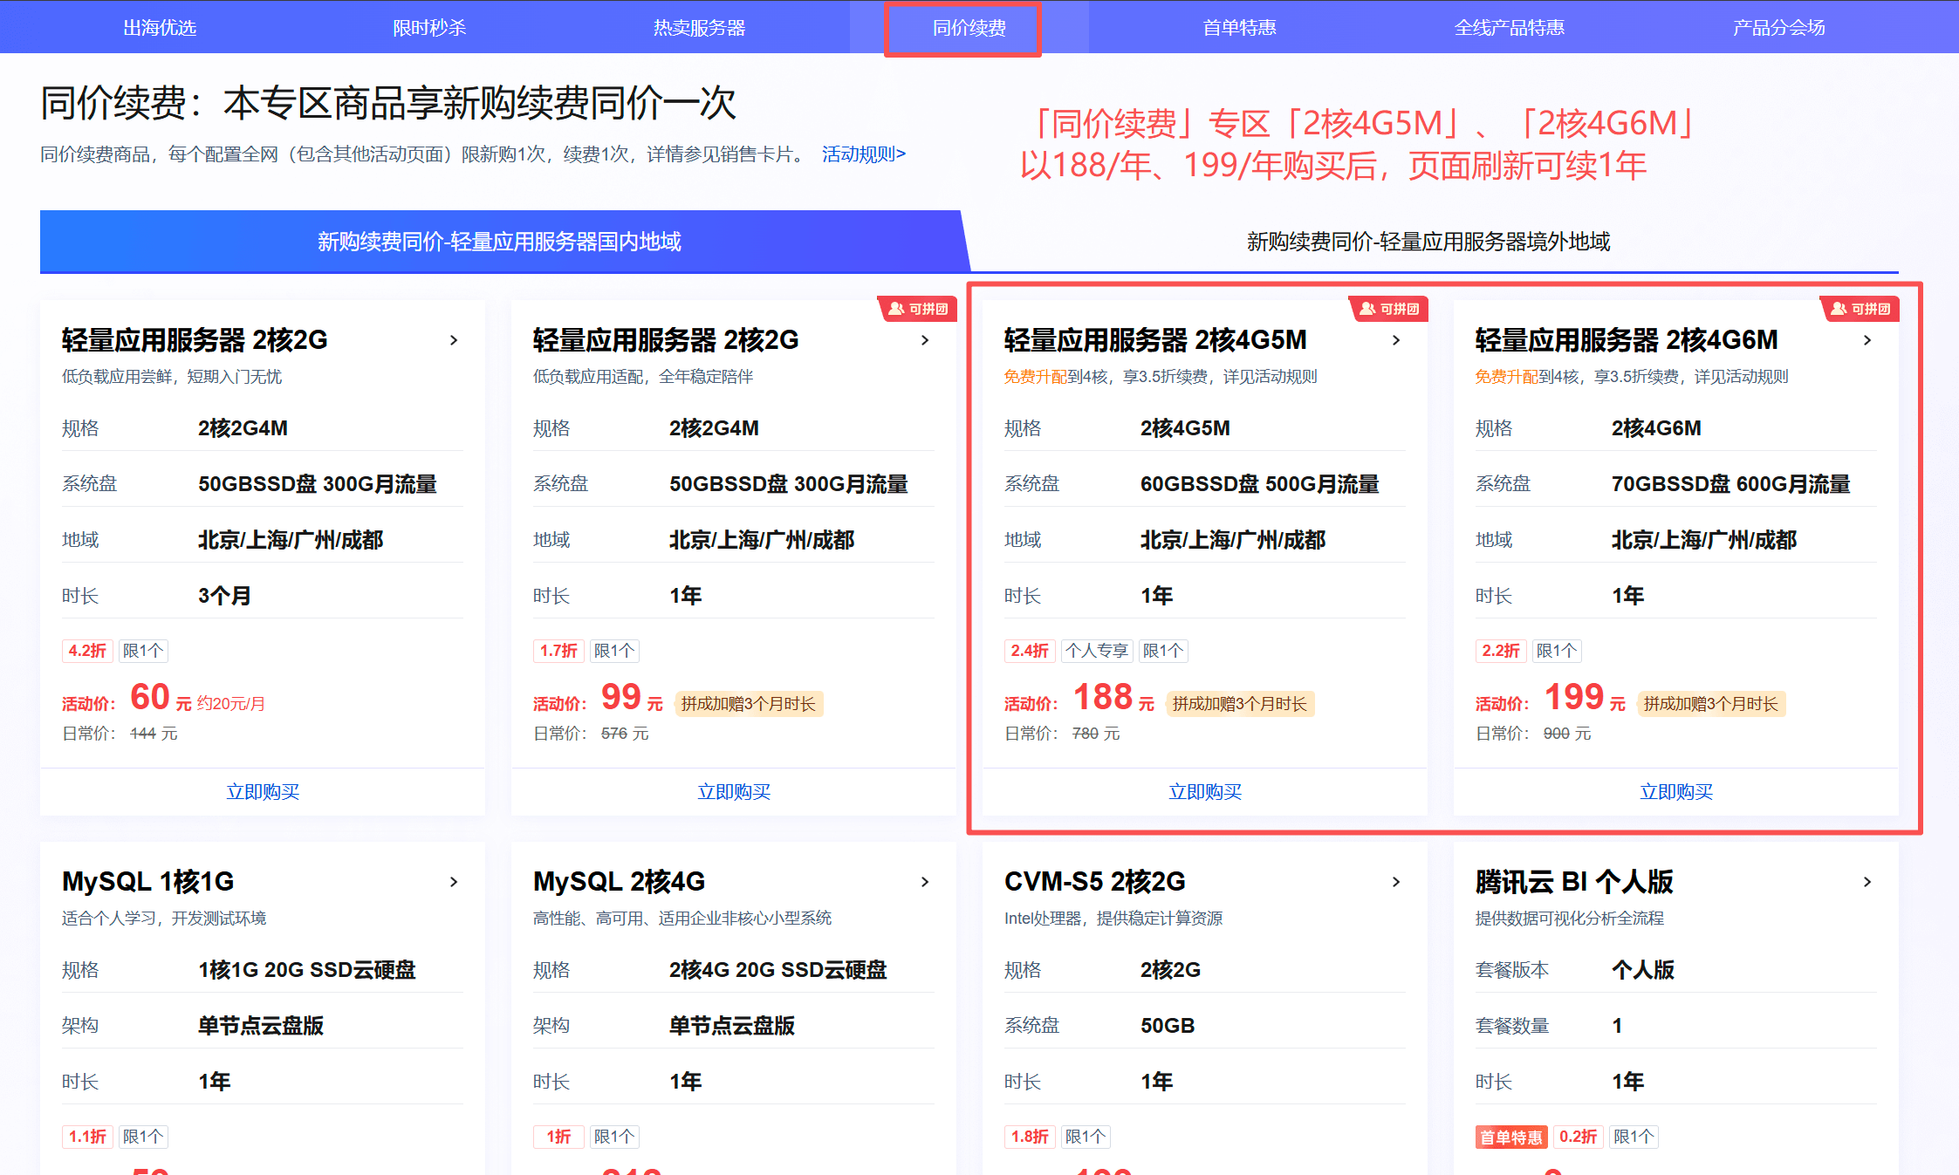The image size is (1959, 1175).
Task: Click the 1折 tag on MySQL 2核4G
Action: click(558, 1137)
